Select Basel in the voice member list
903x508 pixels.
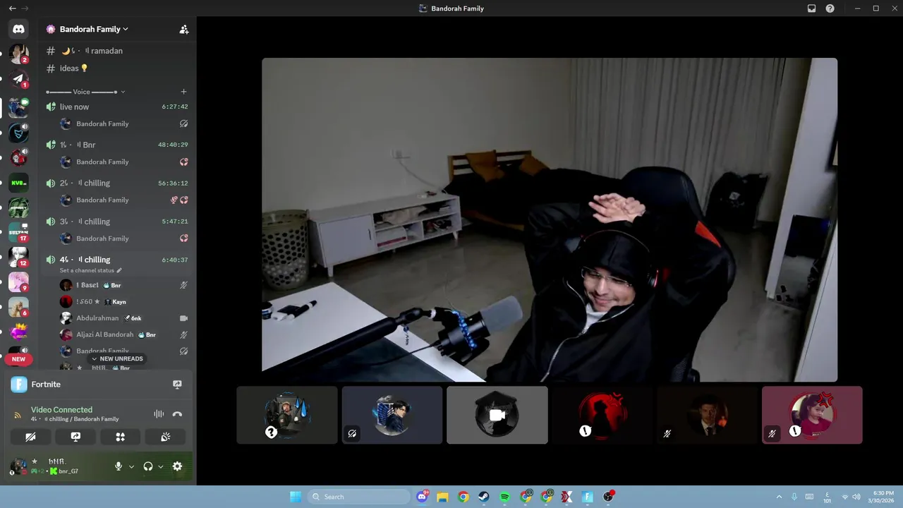pyautogui.click(x=123, y=285)
